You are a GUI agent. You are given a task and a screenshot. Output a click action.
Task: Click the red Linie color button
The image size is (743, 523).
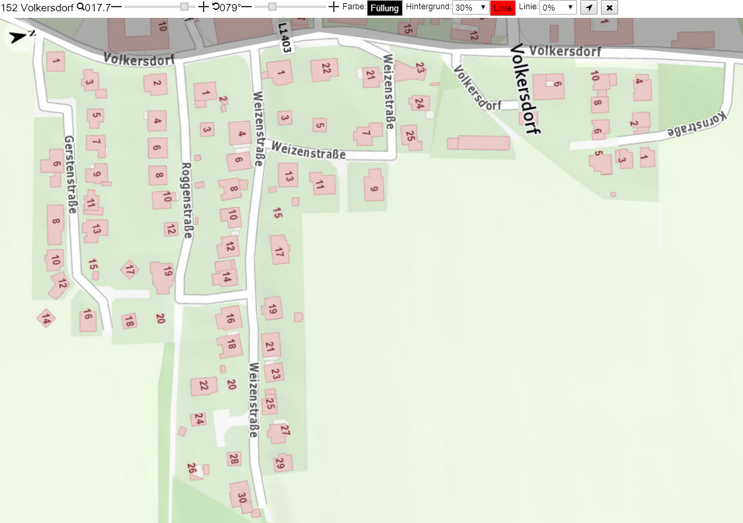502,8
